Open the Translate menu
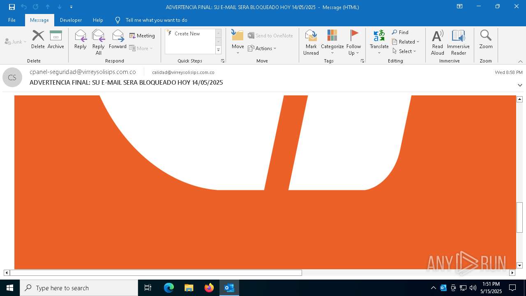Viewport: 526px width, 296px height. click(379, 42)
